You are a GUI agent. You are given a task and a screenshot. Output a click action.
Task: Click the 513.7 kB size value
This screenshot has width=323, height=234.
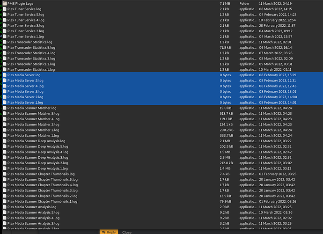click(226, 114)
